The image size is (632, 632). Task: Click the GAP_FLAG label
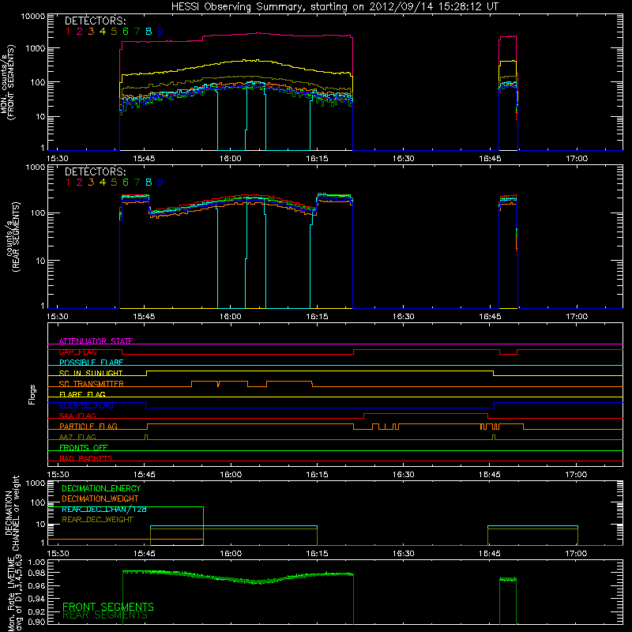[x=77, y=352]
